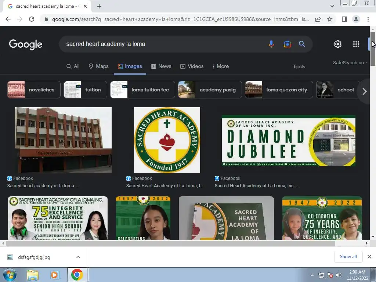376x282 pixels.
Task: Open the 1947-2022 girl portrait image
Action: (x=143, y=218)
